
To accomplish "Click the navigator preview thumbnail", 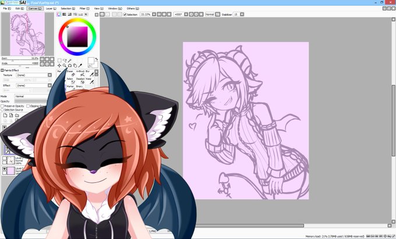I will pyautogui.click(x=27, y=34).
